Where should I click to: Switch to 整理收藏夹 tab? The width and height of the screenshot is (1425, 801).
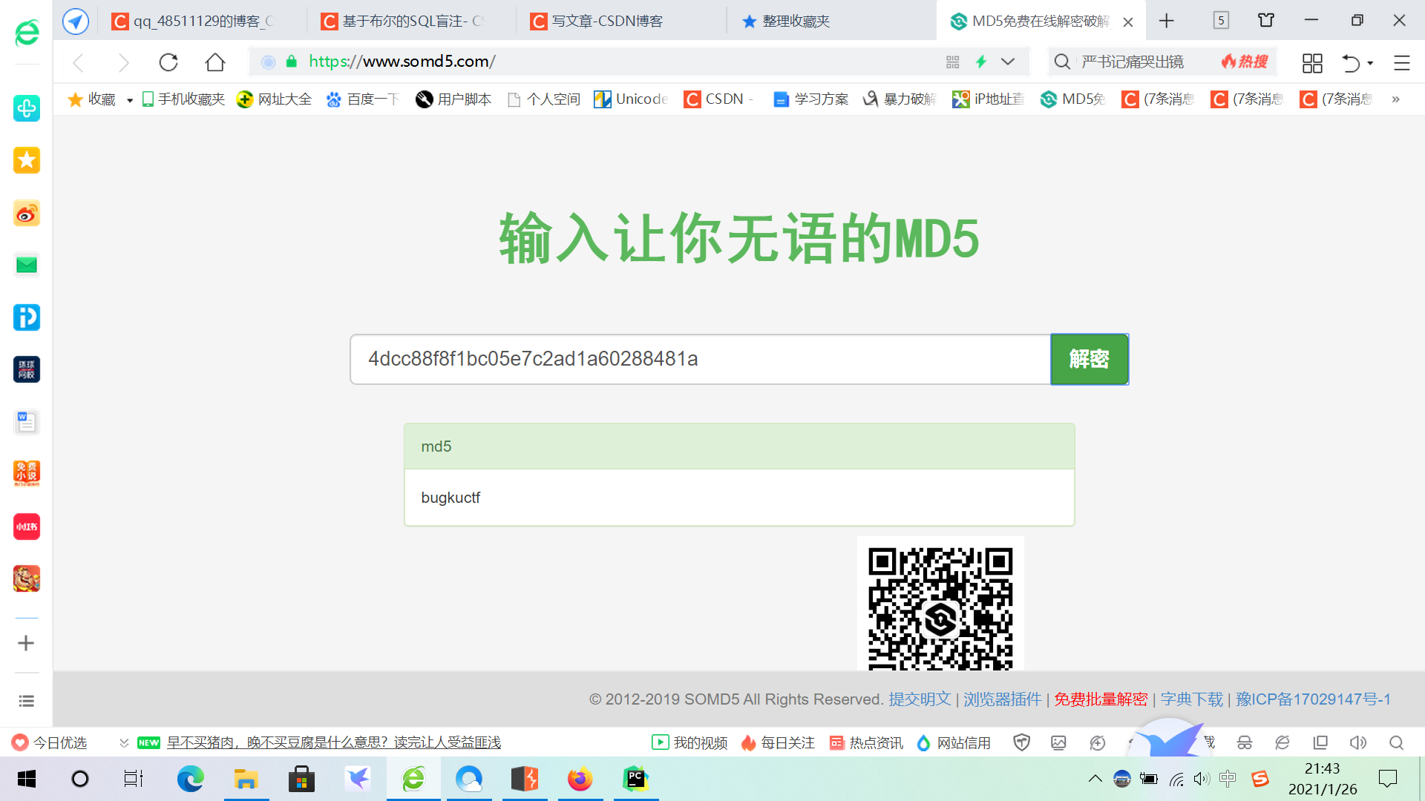[796, 21]
